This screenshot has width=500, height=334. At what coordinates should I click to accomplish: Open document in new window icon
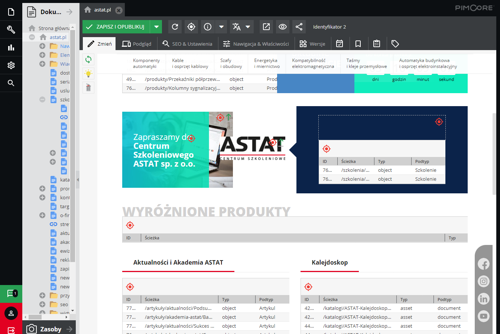coord(266,27)
